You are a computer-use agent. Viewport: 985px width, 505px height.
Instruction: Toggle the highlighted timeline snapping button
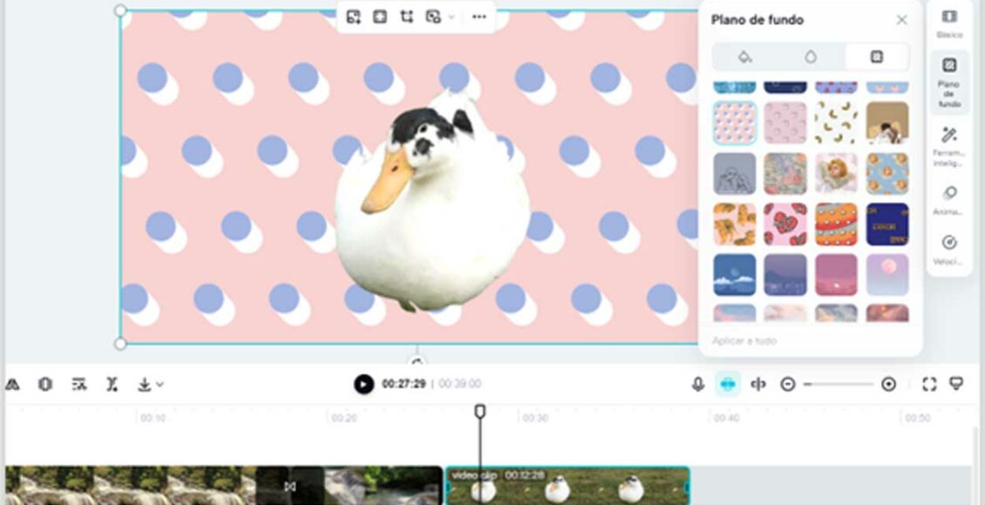tap(728, 384)
